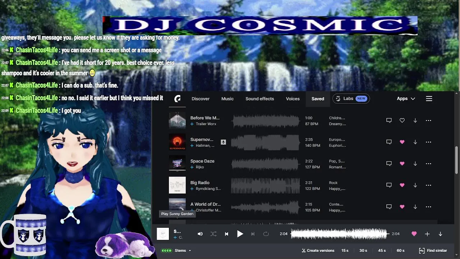
Task: Seek in the Space Daze waveform
Action: pyautogui.click(x=265, y=164)
